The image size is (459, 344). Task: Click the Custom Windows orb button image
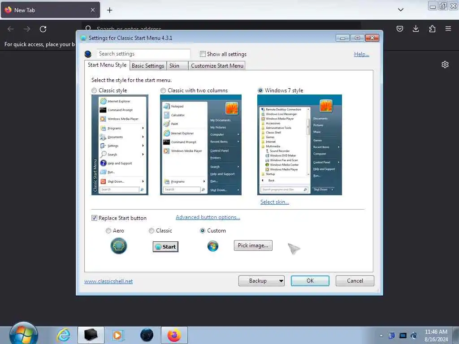[213, 246]
